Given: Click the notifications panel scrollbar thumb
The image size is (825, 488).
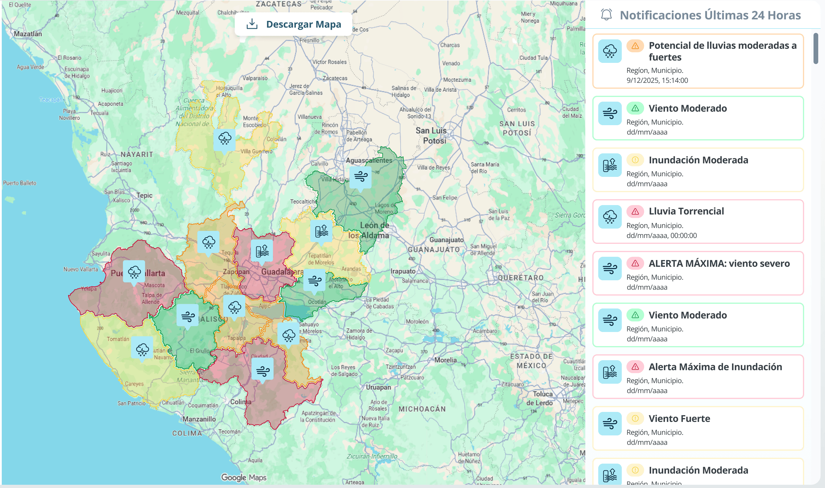Looking at the screenshot, I should pos(816,49).
